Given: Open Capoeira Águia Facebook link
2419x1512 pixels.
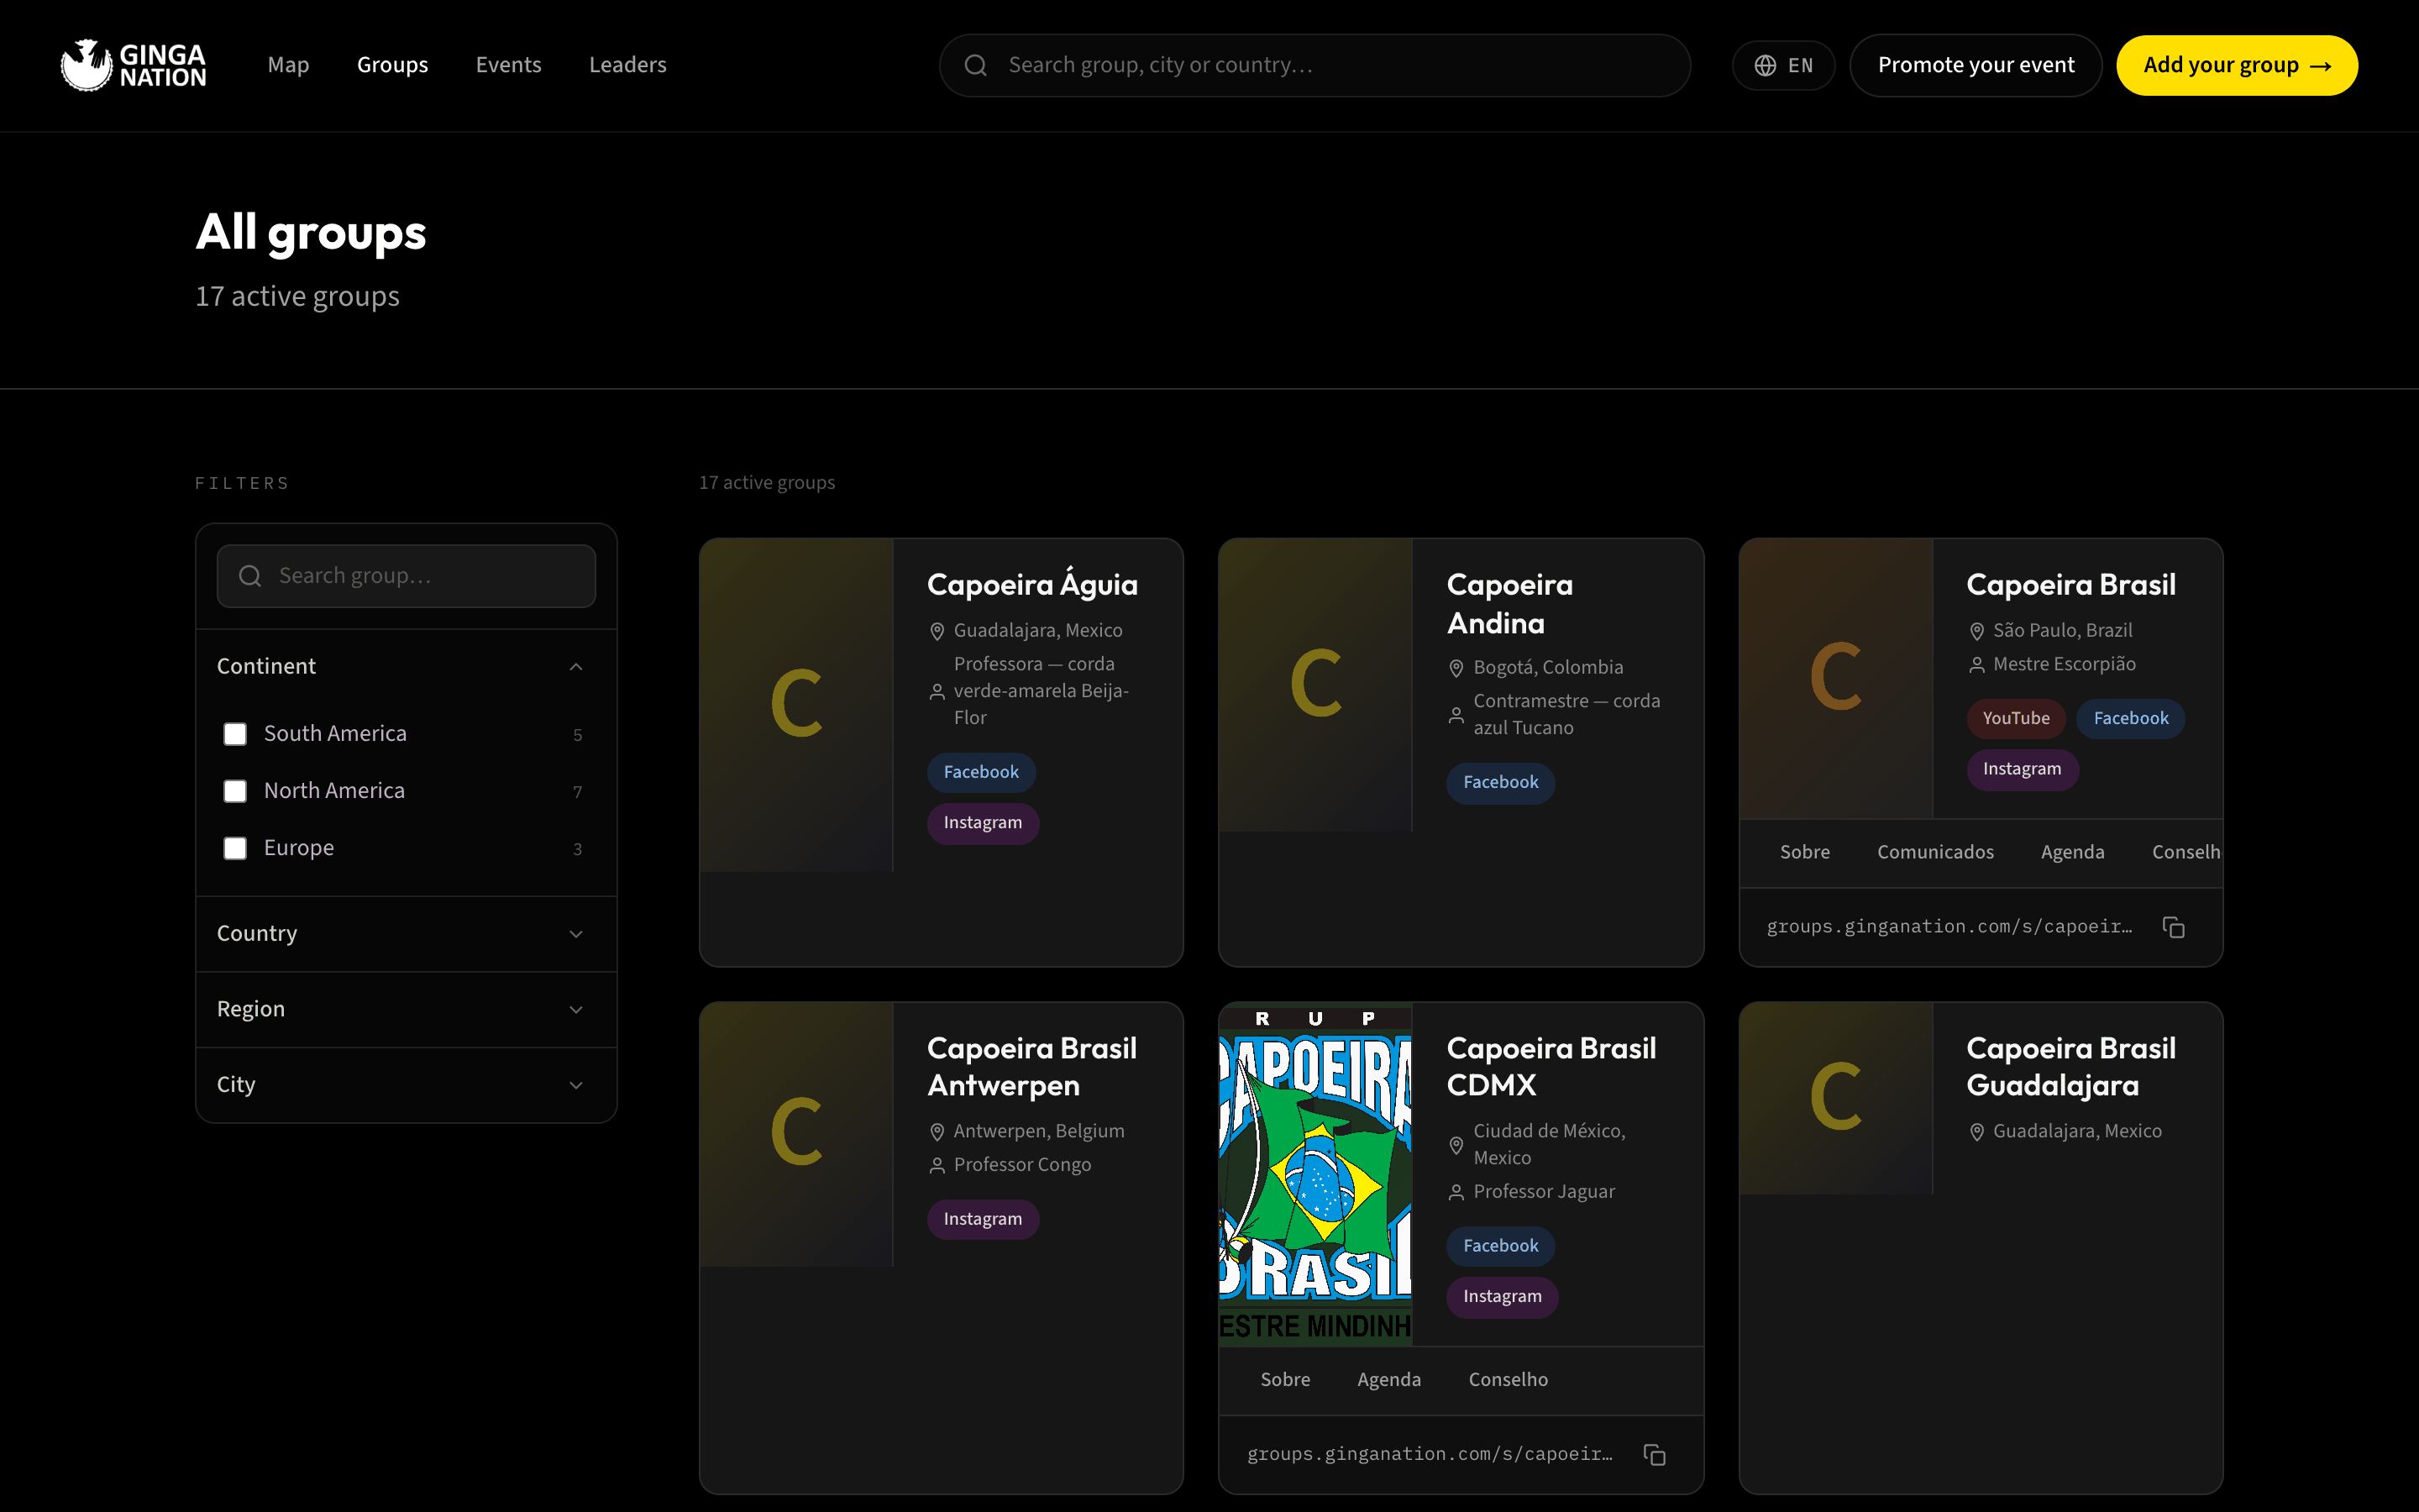Looking at the screenshot, I should (980, 773).
